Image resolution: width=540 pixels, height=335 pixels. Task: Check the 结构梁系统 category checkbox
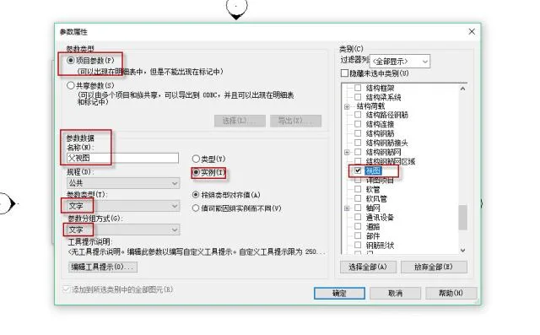point(358,97)
